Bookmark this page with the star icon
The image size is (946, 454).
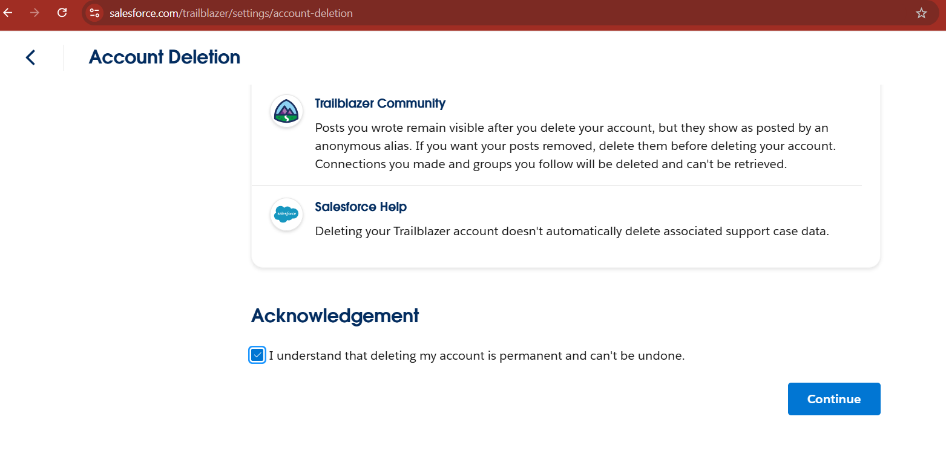tap(921, 13)
